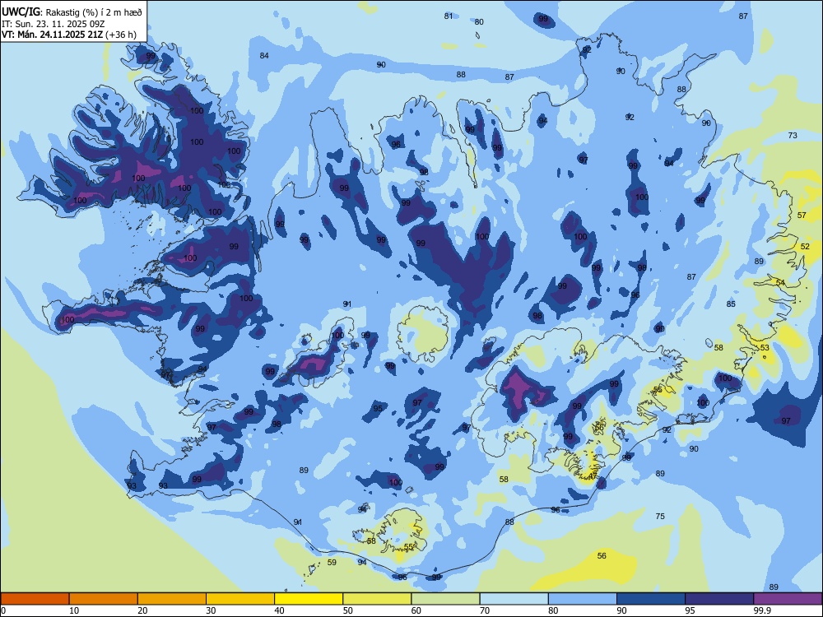Select the 'IT: Sun. 23. 11. 2025 09Z' line
The image size is (823, 617).
pyautogui.click(x=53, y=24)
